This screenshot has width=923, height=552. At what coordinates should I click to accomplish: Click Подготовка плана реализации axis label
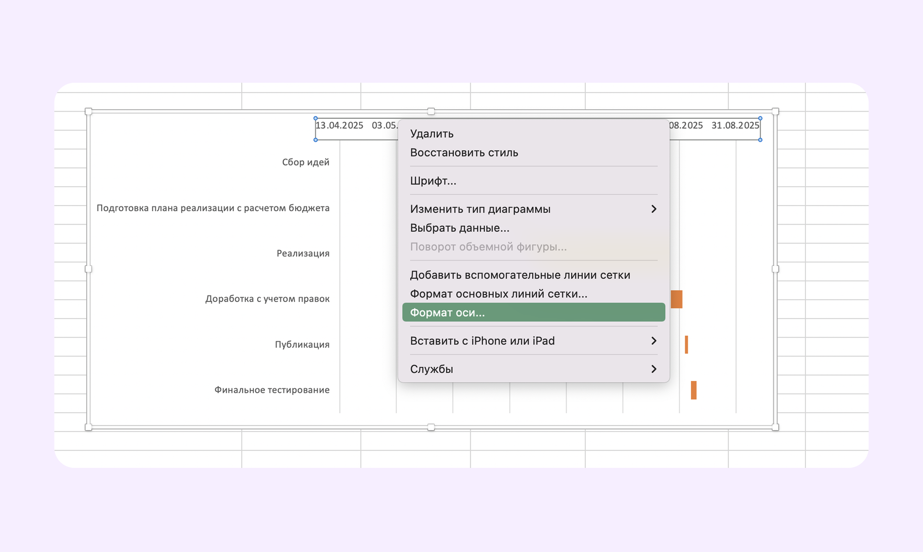click(x=213, y=208)
